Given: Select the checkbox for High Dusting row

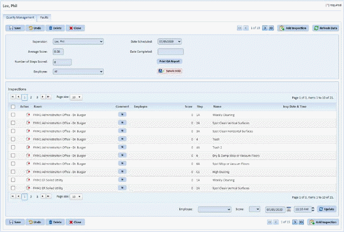Looking at the screenshot, I should click(13, 172).
